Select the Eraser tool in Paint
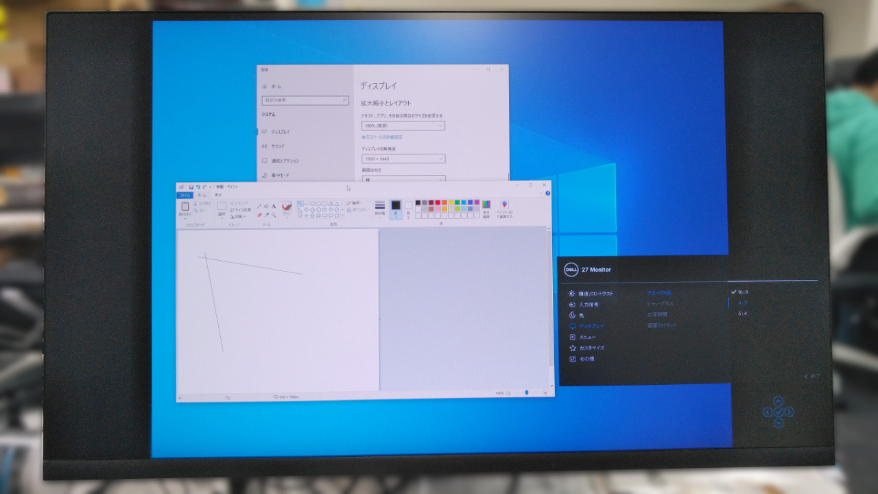Screen dimensions: 878x494 tap(259, 215)
